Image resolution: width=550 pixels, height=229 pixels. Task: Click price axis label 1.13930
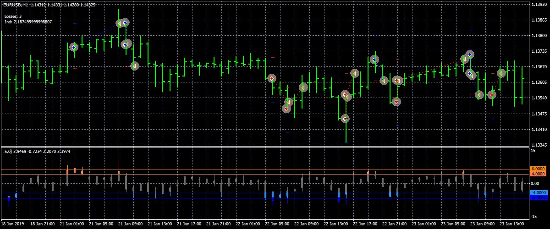click(x=539, y=5)
